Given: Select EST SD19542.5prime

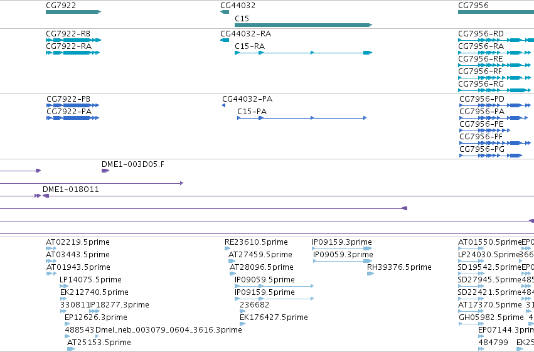Looking at the screenshot, I should [x=489, y=267].
